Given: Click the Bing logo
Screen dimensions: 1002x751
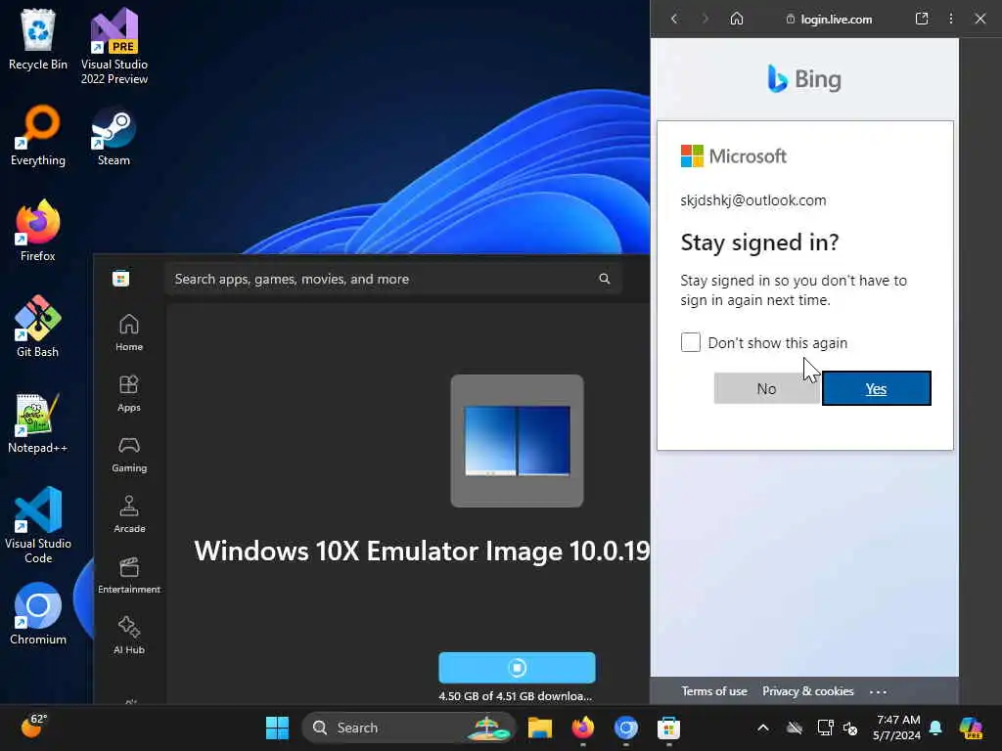Looking at the screenshot, I should point(804,79).
